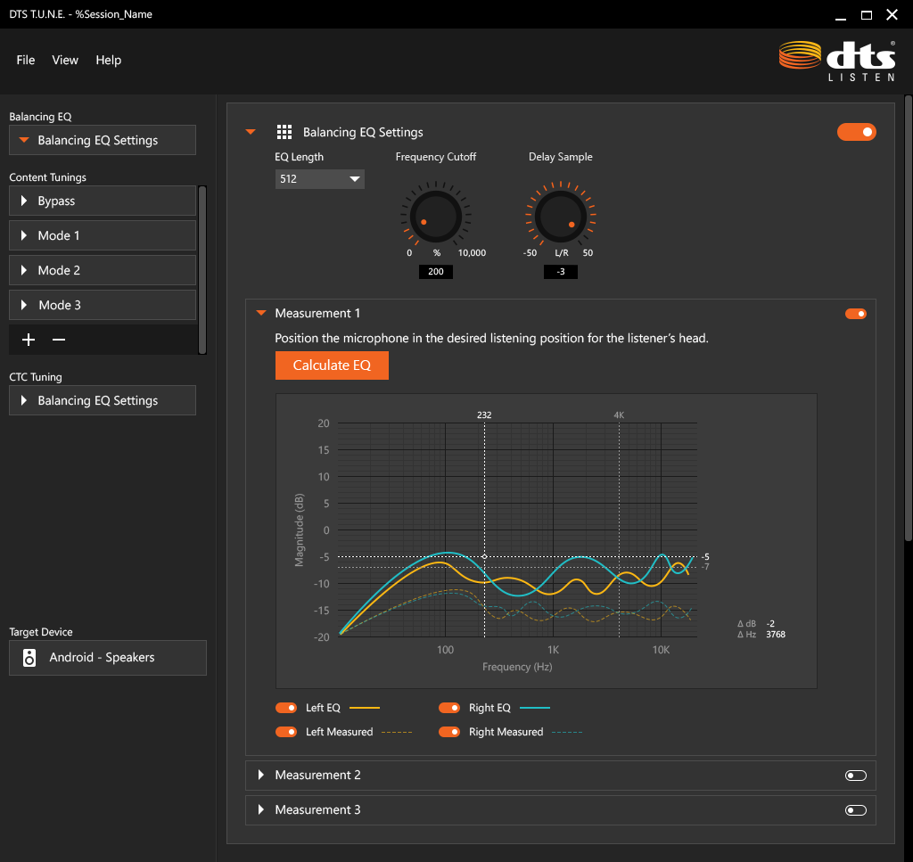Maximize the DTS T.U.N.E. window

coord(867,15)
